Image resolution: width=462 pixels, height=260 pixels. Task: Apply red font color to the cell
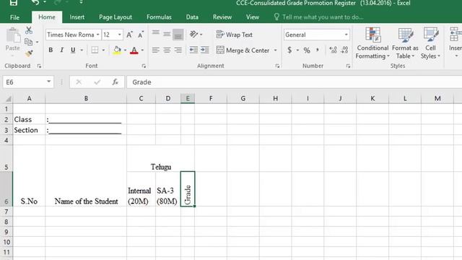[134, 50]
